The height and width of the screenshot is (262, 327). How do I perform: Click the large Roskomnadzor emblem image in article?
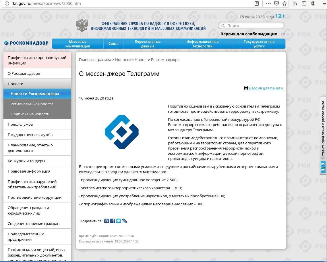click(121, 132)
